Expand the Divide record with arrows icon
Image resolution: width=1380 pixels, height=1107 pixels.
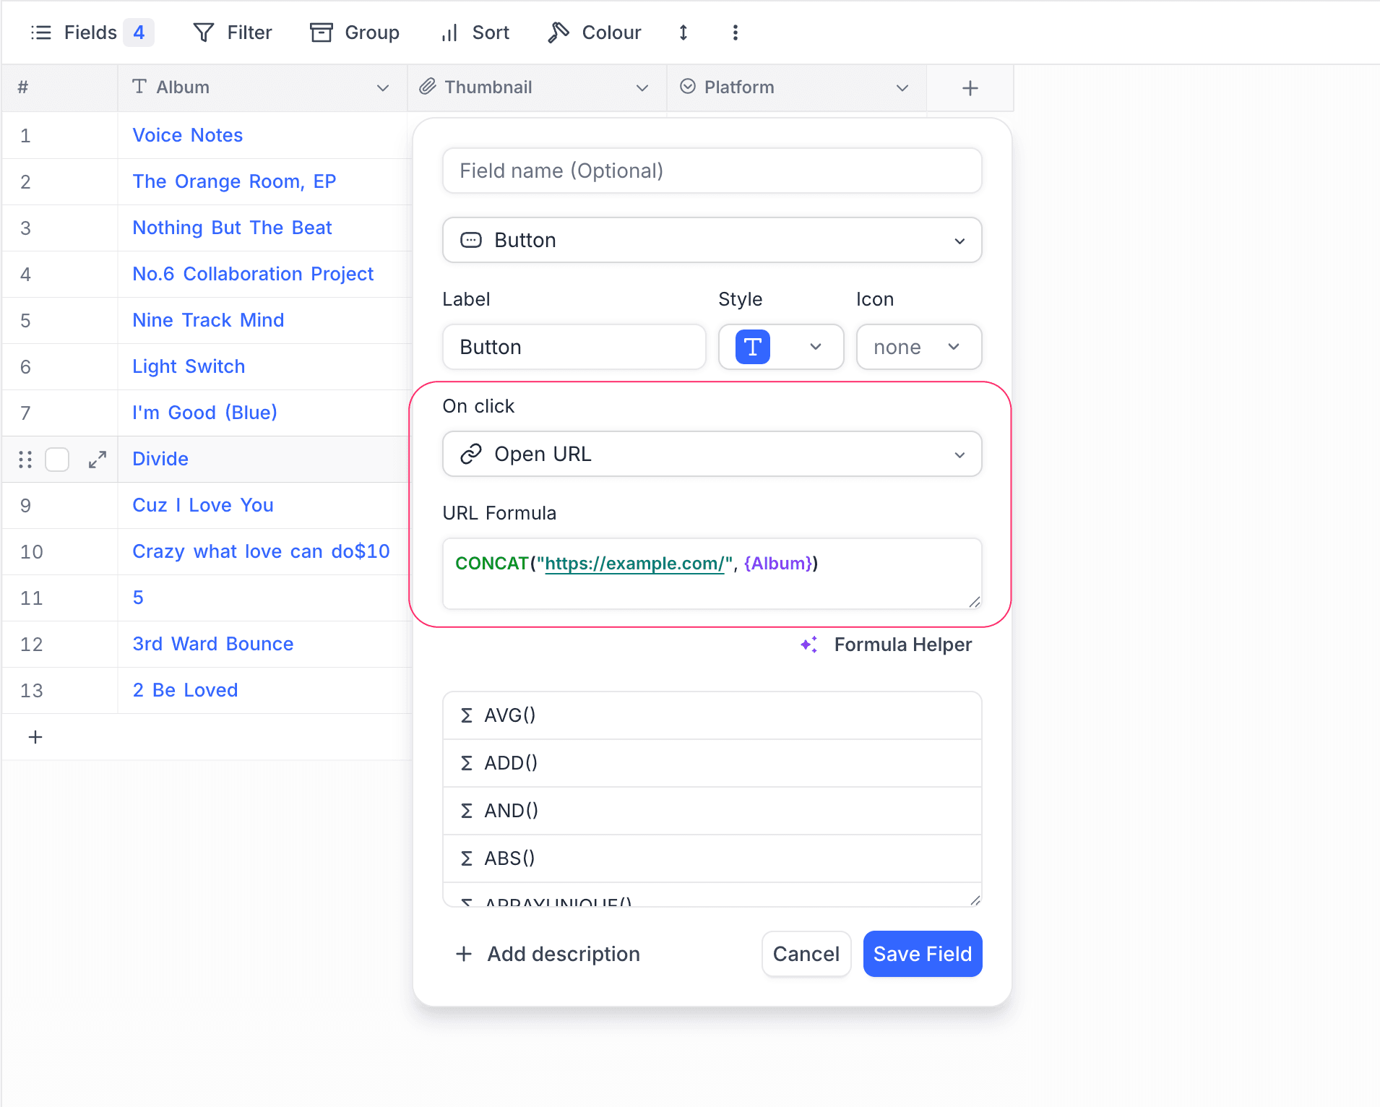[98, 460]
